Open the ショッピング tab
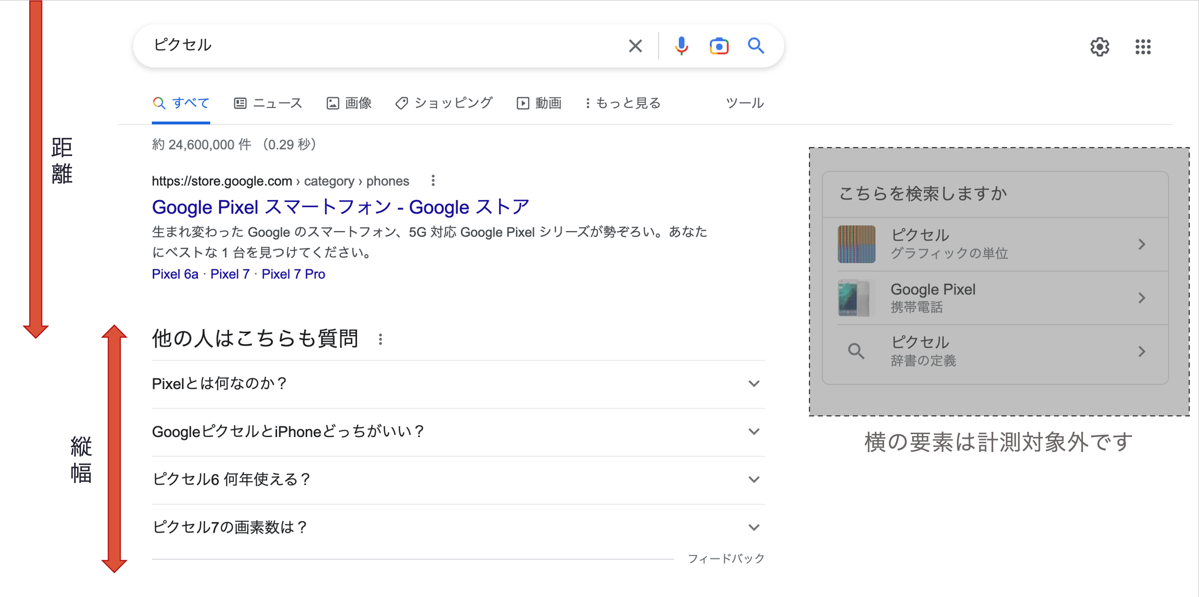1199x597 pixels. 444,103
